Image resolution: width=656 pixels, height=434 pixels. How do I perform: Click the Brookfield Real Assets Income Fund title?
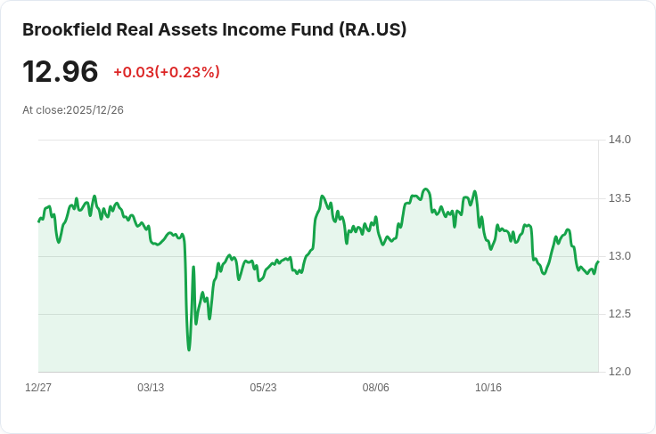(214, 29)
